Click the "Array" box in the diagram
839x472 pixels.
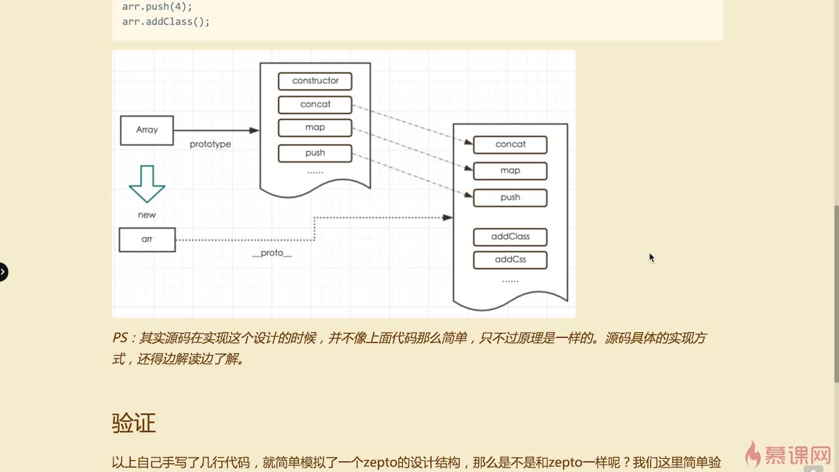(147, 130)
